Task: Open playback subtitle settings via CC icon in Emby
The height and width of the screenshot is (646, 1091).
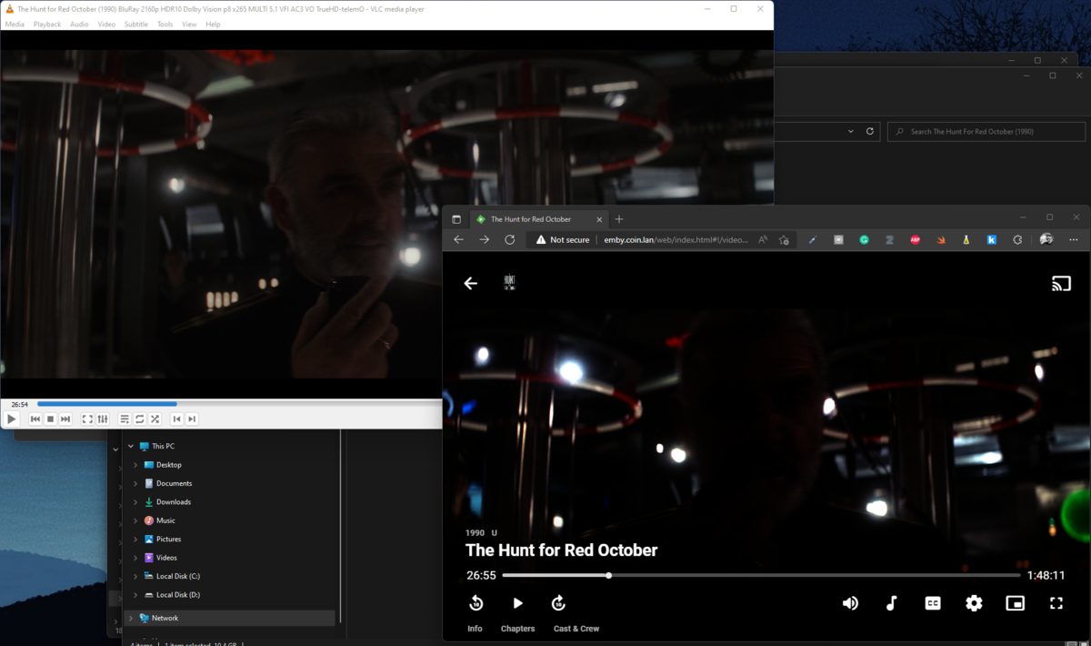Action: tap(932, 602)
